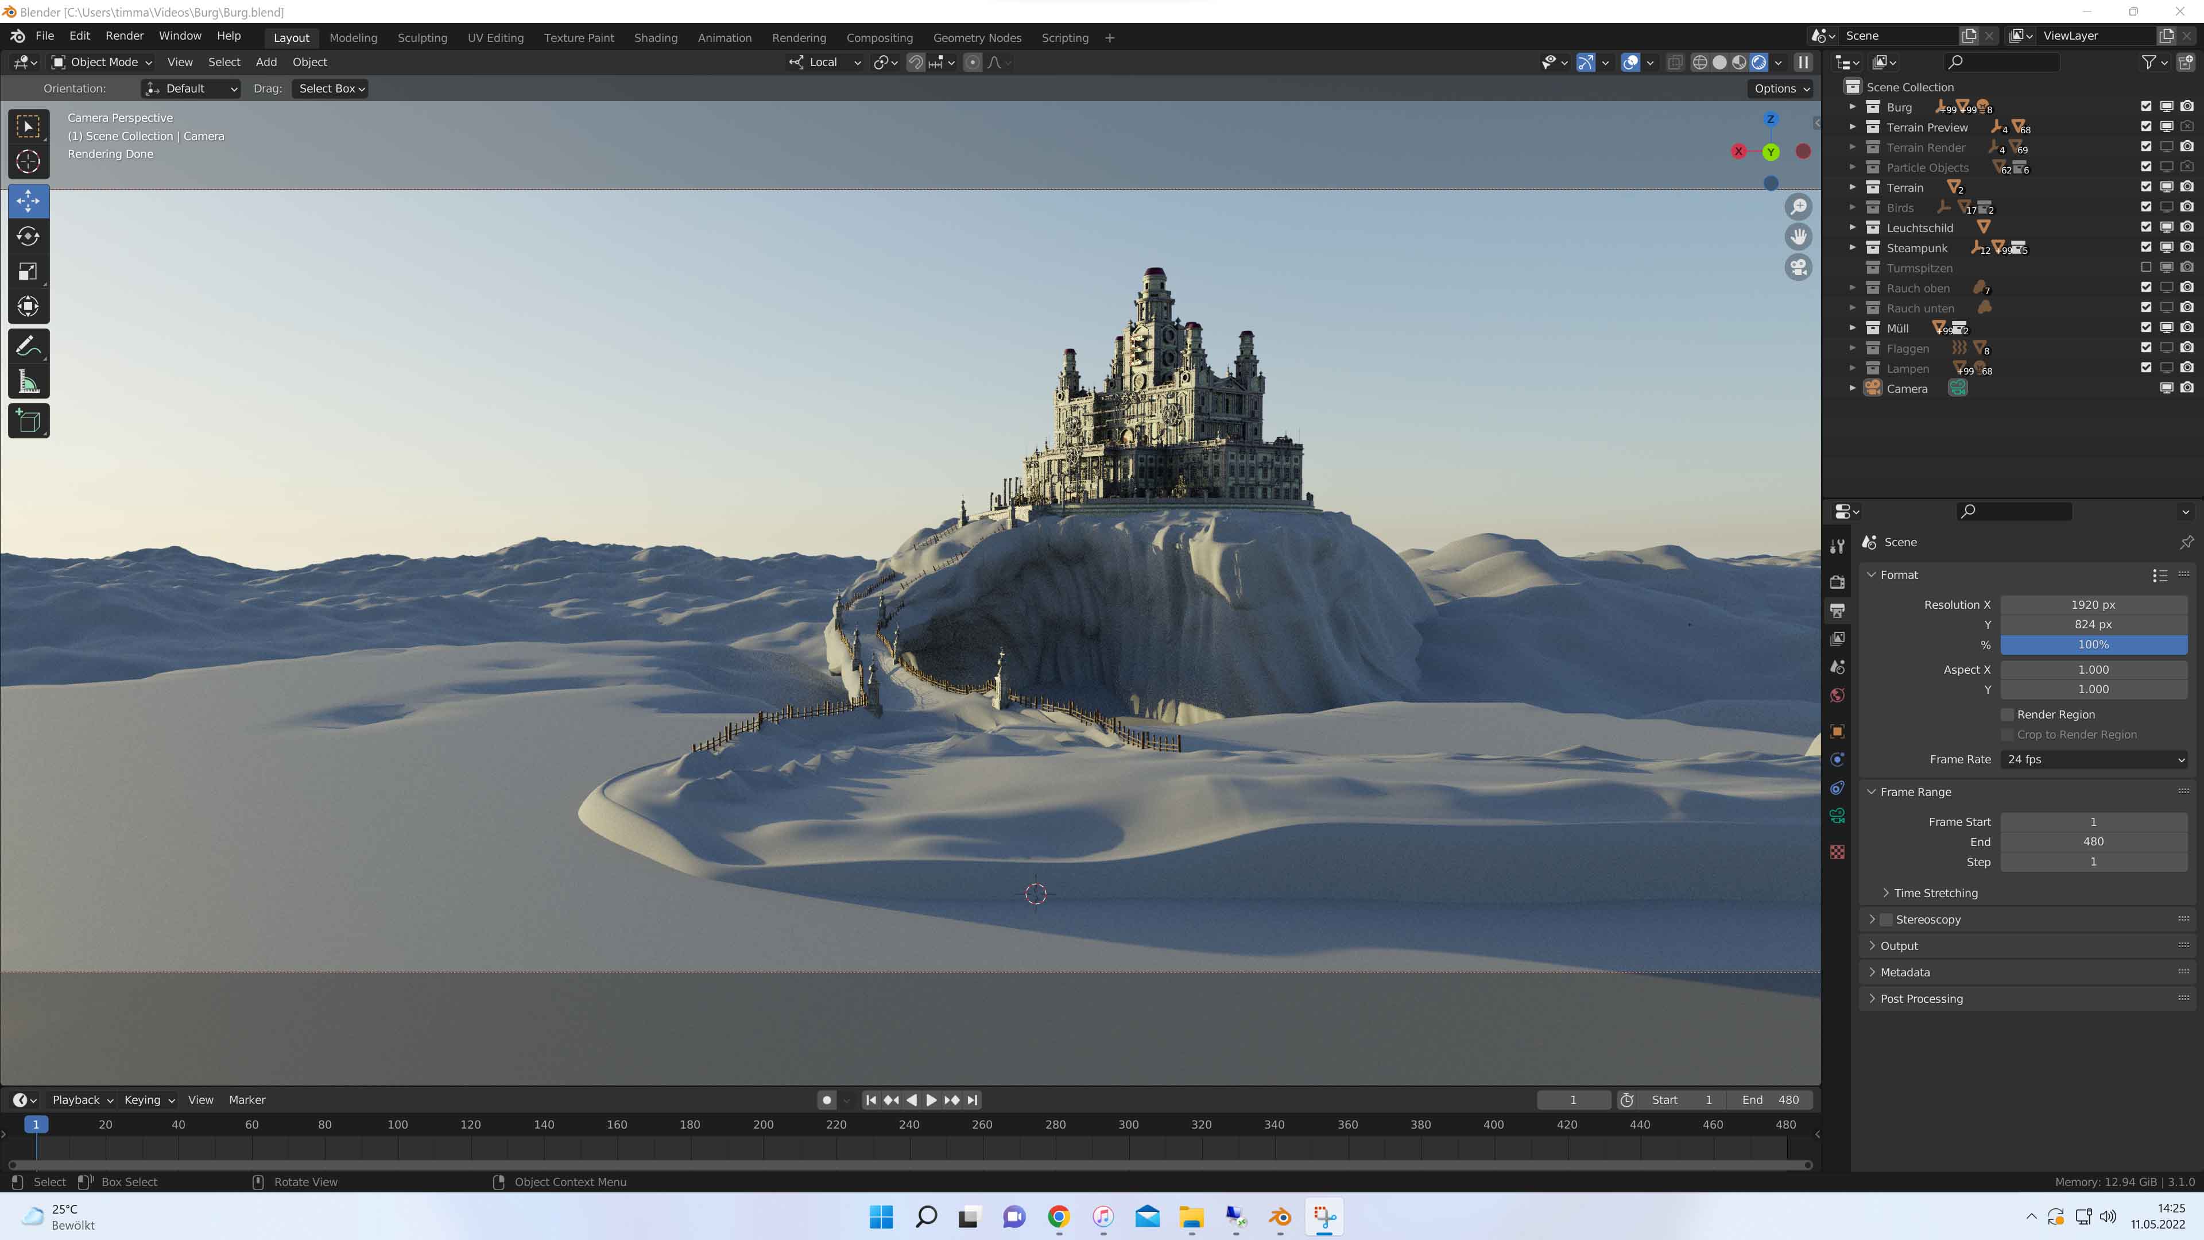
Task: Toggle render visibility of Camera collection
Action: [x=2187, y=388]
